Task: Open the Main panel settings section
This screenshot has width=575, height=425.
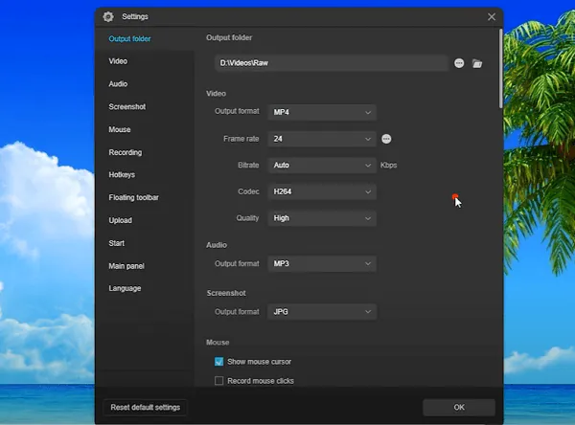Action: 126,266
